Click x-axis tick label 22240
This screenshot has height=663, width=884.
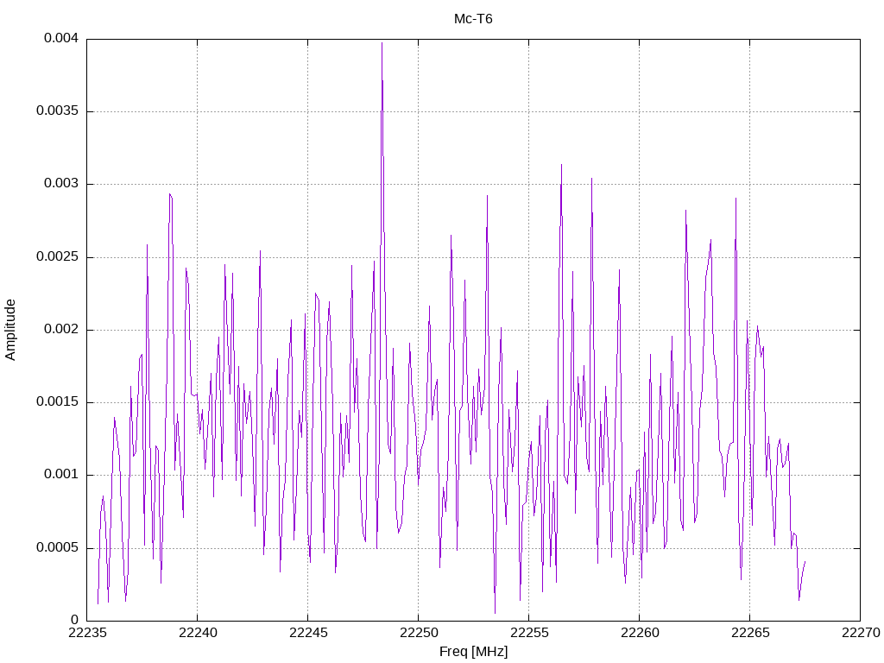[x=198, y=633]
